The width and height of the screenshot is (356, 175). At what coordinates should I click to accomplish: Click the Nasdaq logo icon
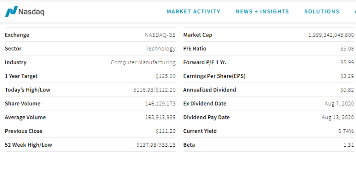11,11
